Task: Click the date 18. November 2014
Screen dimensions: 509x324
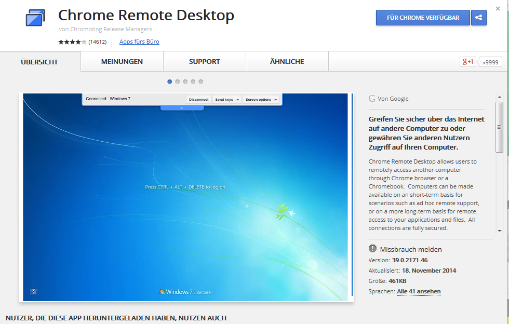Action: point(429,271)
